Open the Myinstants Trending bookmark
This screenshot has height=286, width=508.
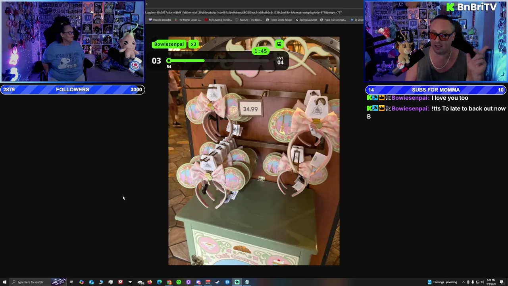pos(218,20)
